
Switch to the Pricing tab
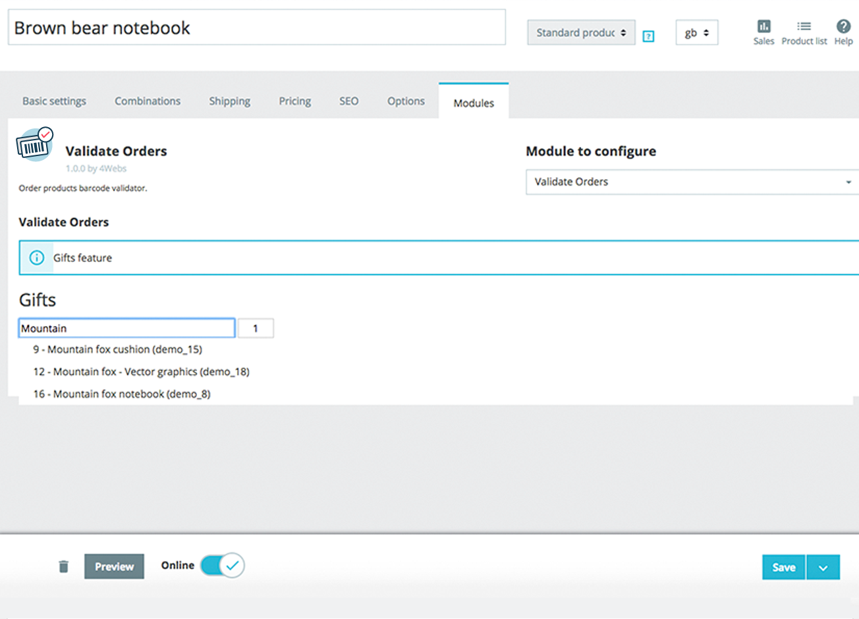click(x=294, y=101)
